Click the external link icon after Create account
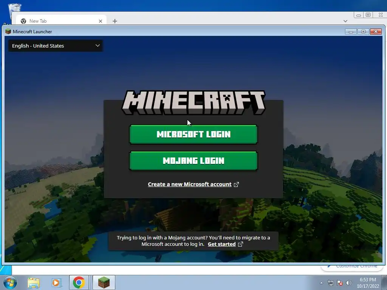387x290 pixels. (236, 184)
